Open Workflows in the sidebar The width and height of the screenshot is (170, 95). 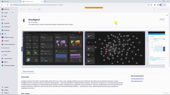[x=7, y=30]
